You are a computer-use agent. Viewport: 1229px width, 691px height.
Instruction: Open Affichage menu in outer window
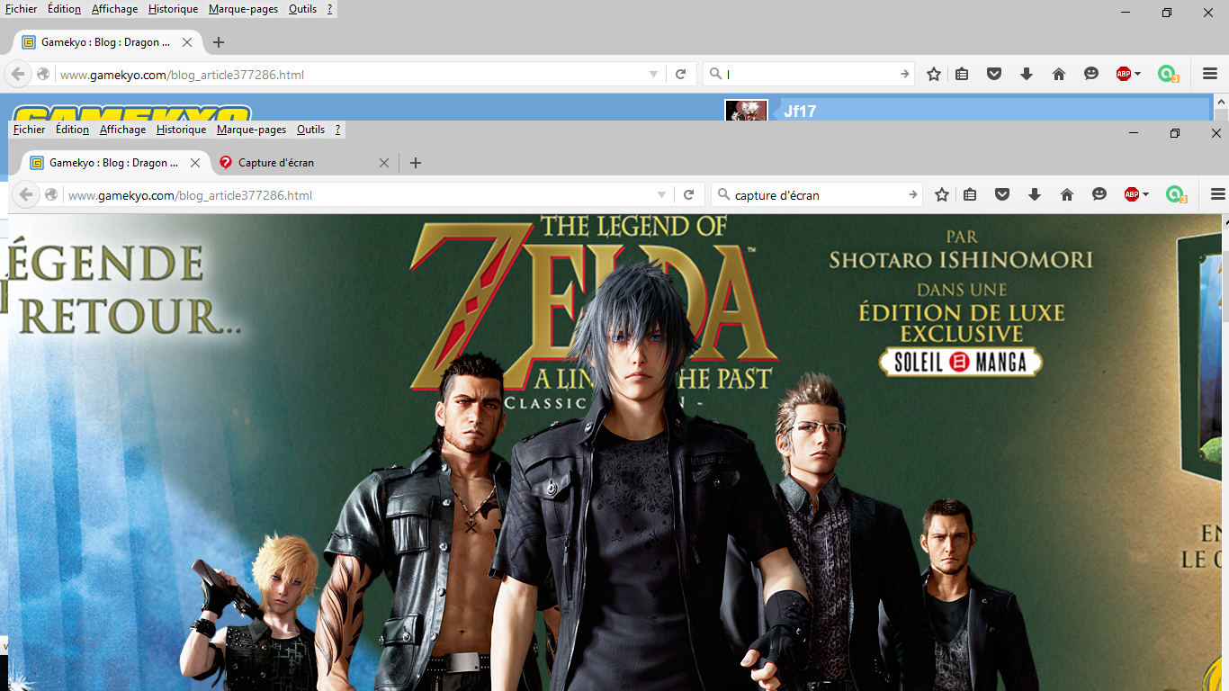[115, 9]
